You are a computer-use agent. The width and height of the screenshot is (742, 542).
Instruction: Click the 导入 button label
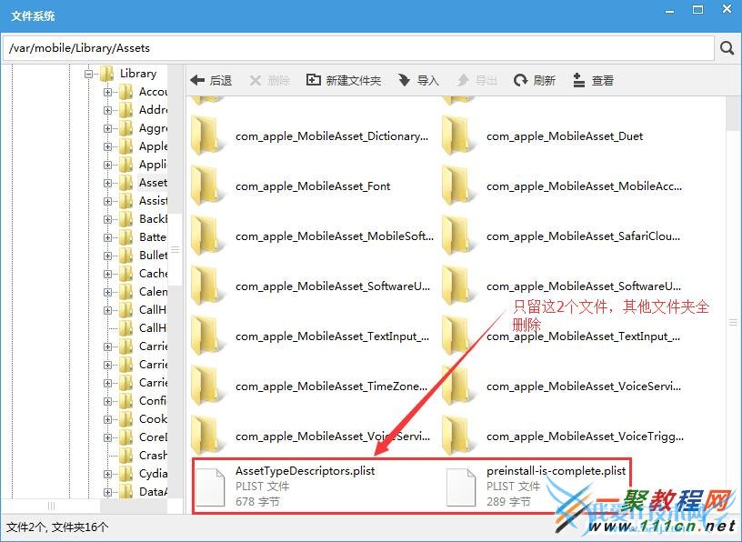[427, 80]
